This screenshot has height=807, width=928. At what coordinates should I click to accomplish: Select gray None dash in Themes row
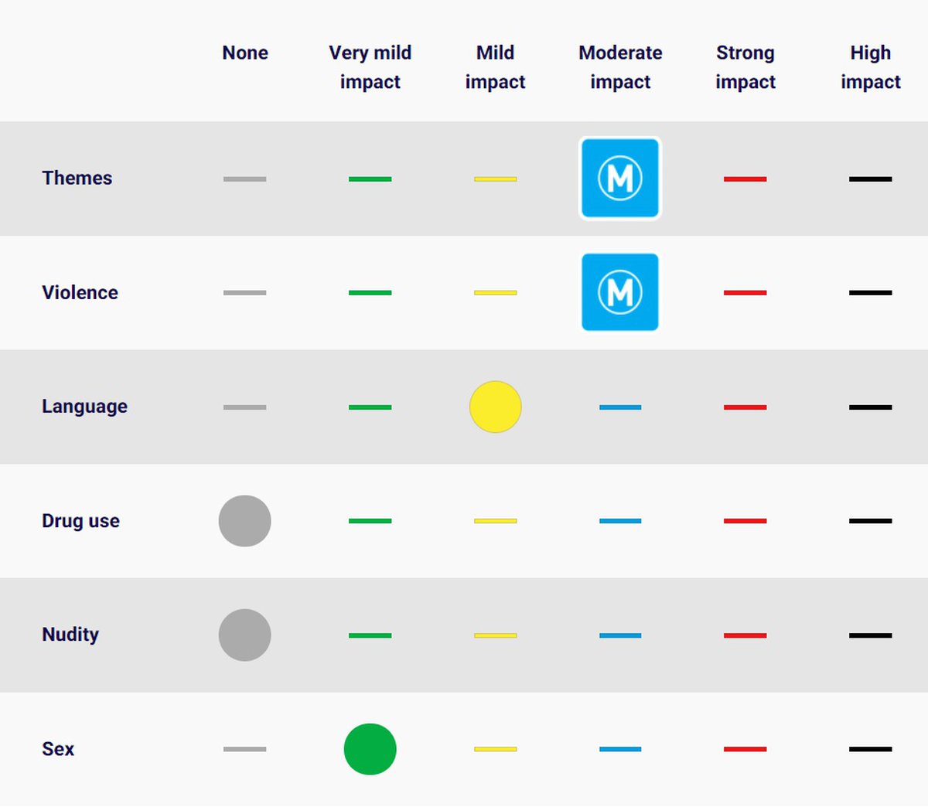pos(245,179)
